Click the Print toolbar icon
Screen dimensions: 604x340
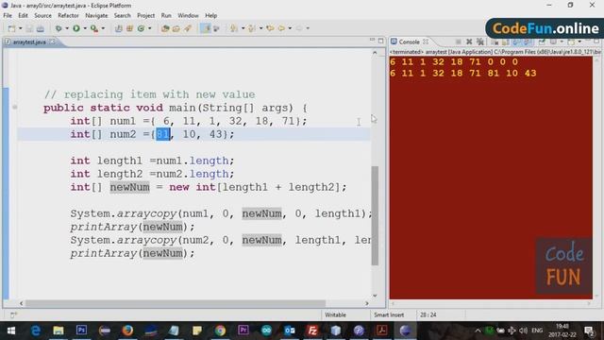40,28
